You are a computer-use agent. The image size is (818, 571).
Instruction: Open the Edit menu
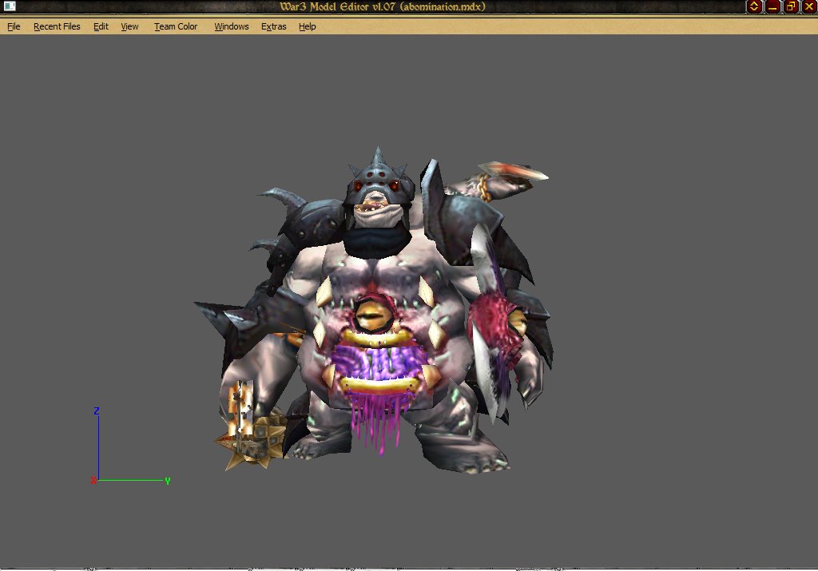[x=101, y=26]
